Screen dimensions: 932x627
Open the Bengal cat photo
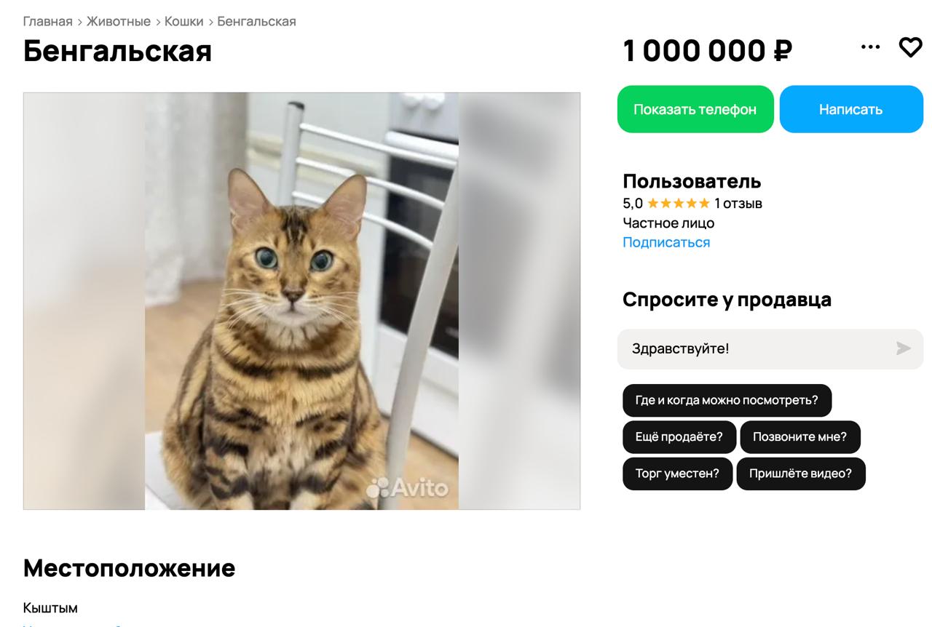click(x=301, y=300)
